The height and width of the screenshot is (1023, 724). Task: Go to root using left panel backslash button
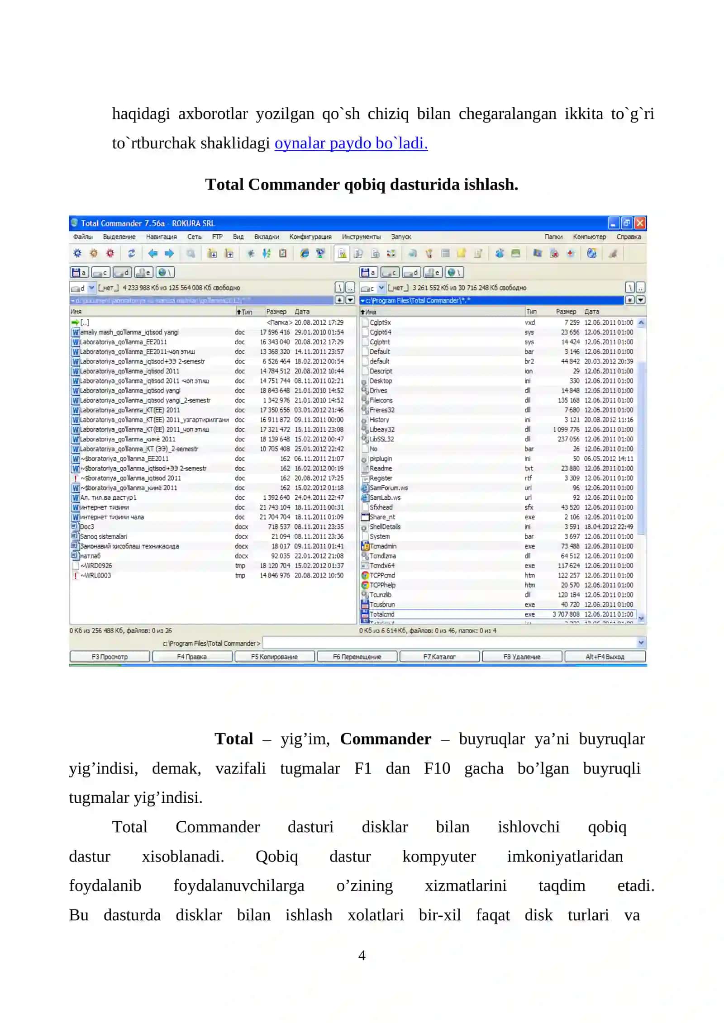[339, 288]
